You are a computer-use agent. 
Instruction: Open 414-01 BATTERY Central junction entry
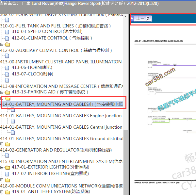[61, 127]
